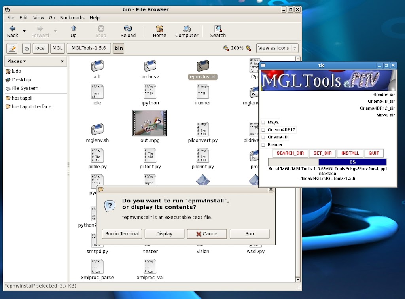
Task: Select the 'tester' file label
Action: [x=150, y=251]
